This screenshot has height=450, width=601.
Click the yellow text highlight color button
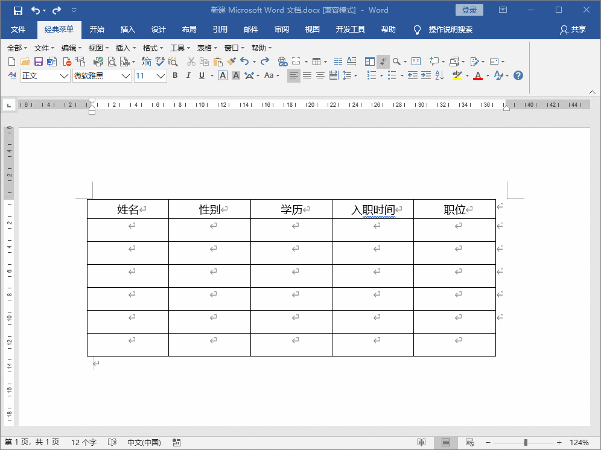457,75
